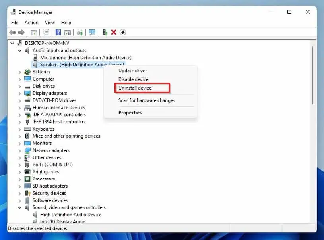Click the Forward arrow toolbar icon
This screenshot has height=240, width=324.
click(21, 32)
